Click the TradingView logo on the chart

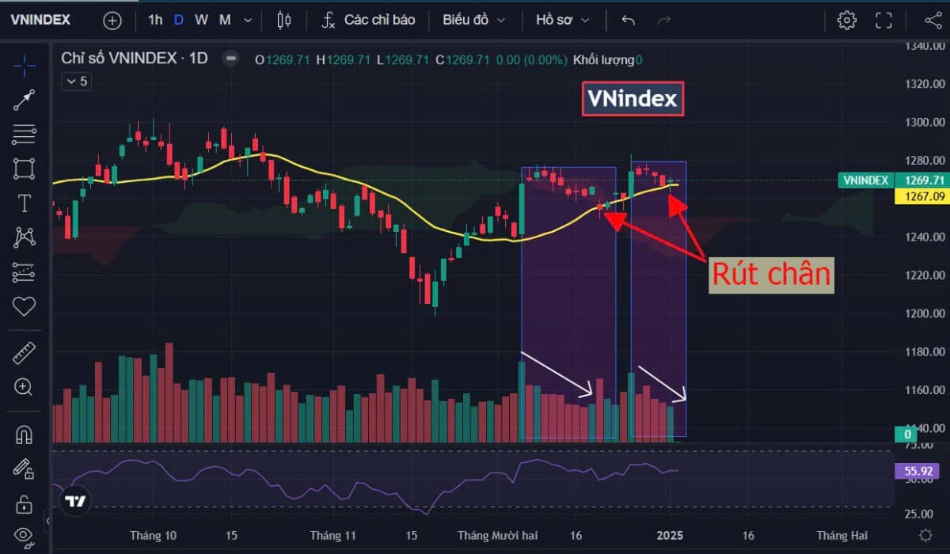pyautogui.click(x=75, y=501)
